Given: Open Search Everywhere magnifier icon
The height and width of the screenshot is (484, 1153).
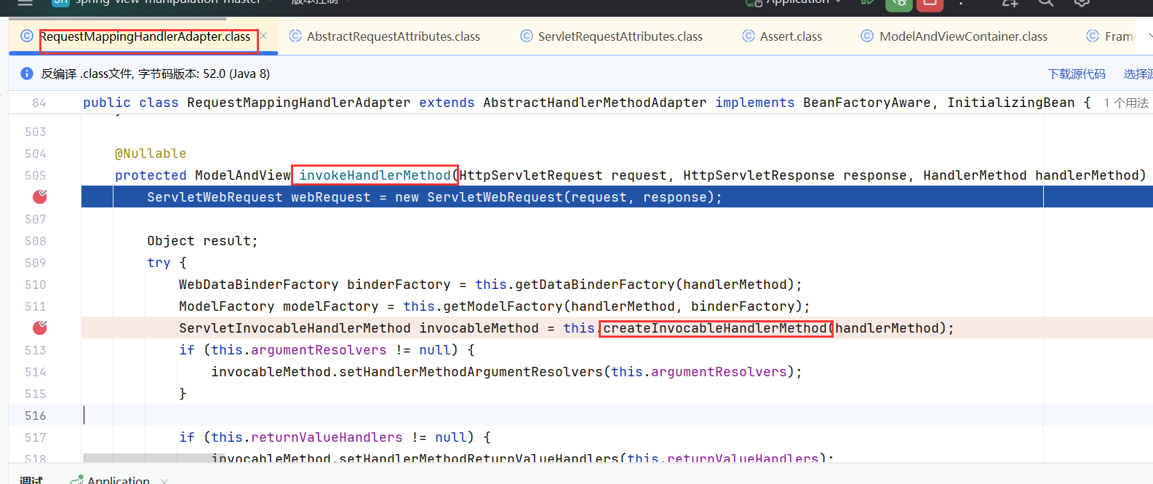Looking at the screenshot, I should (1045, 3).
